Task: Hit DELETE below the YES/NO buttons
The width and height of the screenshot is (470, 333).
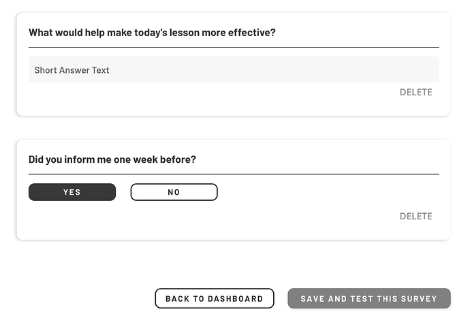Action: coord(416,216)
